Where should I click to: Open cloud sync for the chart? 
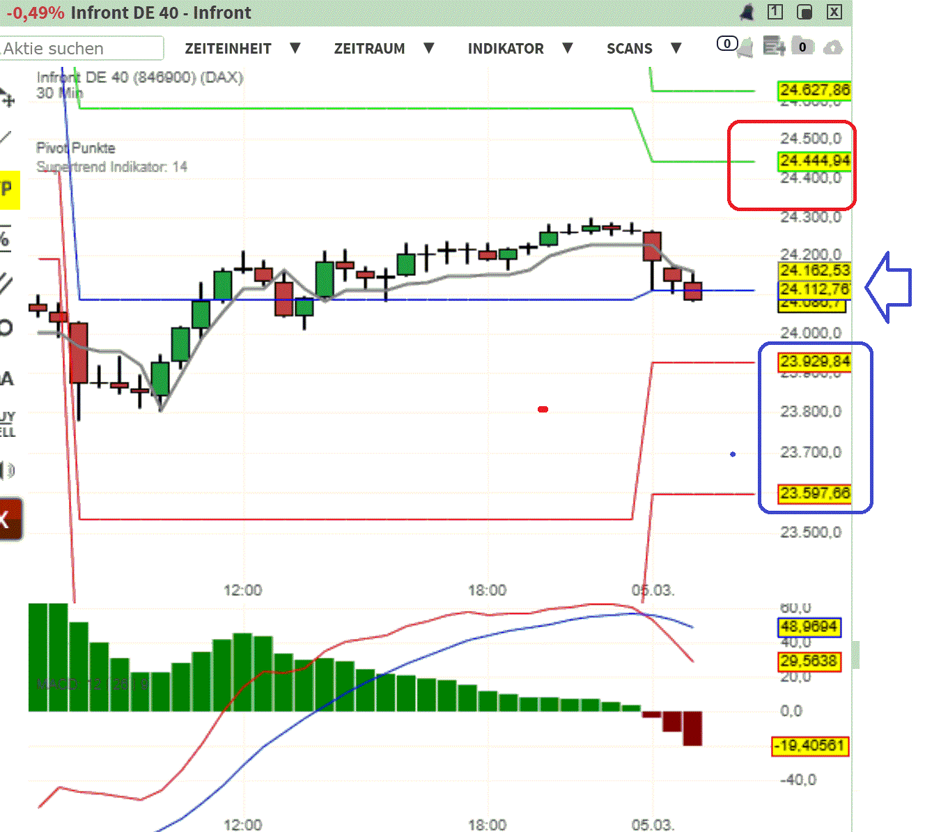(833, 47)
